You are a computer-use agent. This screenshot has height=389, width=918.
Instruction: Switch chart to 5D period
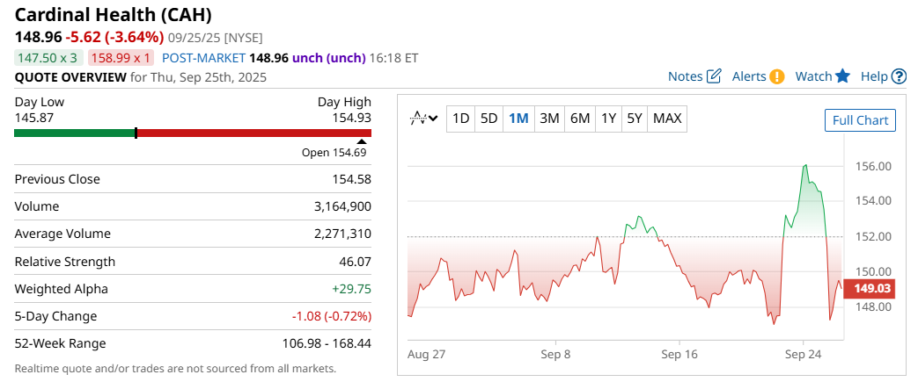click(489, 119)
